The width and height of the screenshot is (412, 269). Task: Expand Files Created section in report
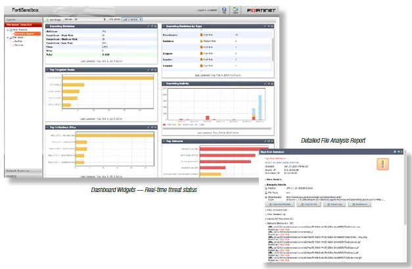click(276, 210)
